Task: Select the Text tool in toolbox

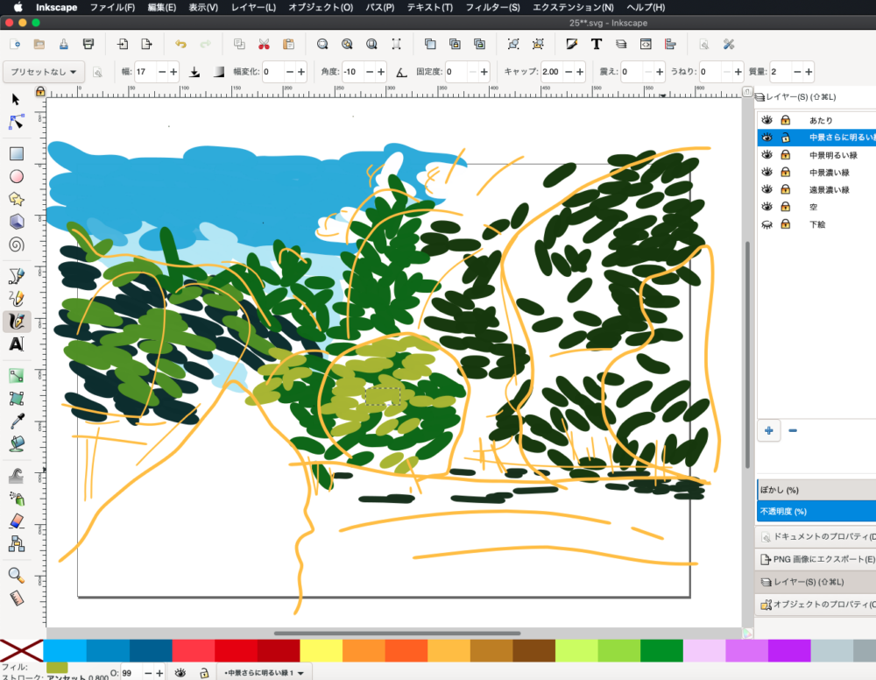Action: (17, 344)
